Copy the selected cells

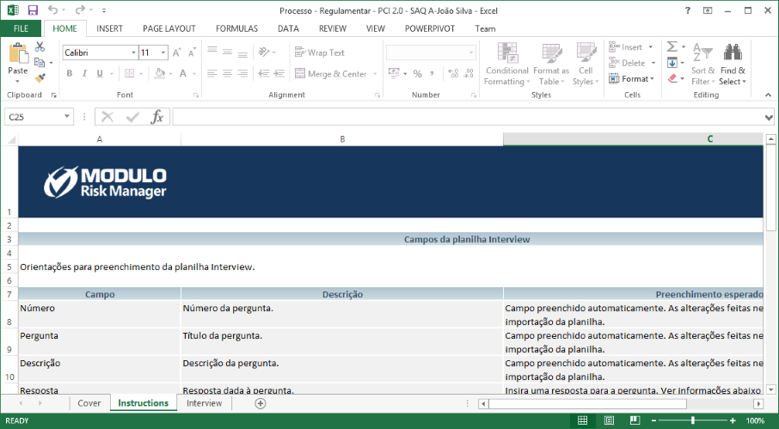pyautogui.click(x=40, y=62)
